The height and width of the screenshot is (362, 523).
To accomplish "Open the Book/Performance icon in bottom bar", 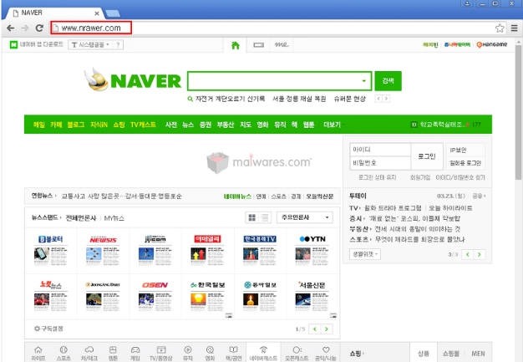I will (x=233, y=353).
